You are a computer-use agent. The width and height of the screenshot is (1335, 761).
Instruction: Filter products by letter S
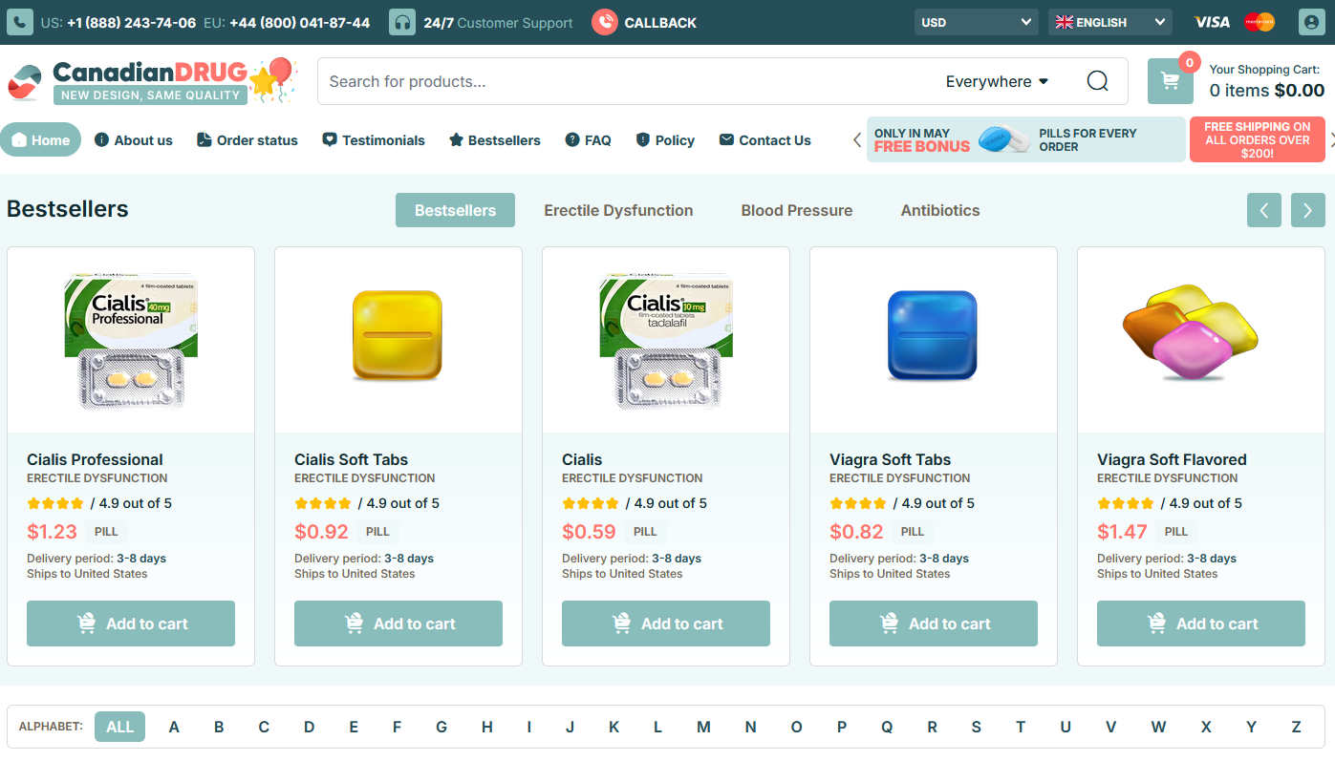(x=976, y=727)
